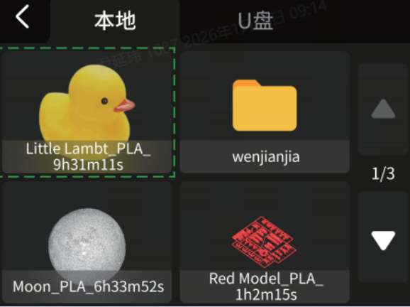The height and width of the screenshot is (307, 410).
Task: Click the lower scroll button panel
Action: tap(383, 237)
